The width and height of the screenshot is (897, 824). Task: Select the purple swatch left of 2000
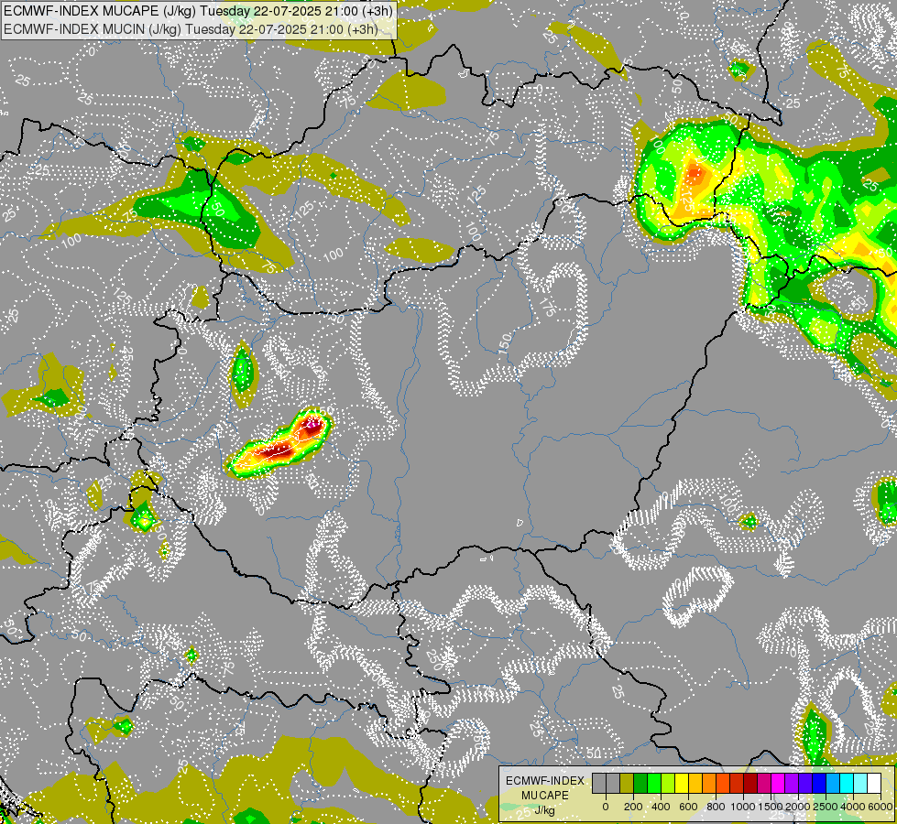[792, 784]
